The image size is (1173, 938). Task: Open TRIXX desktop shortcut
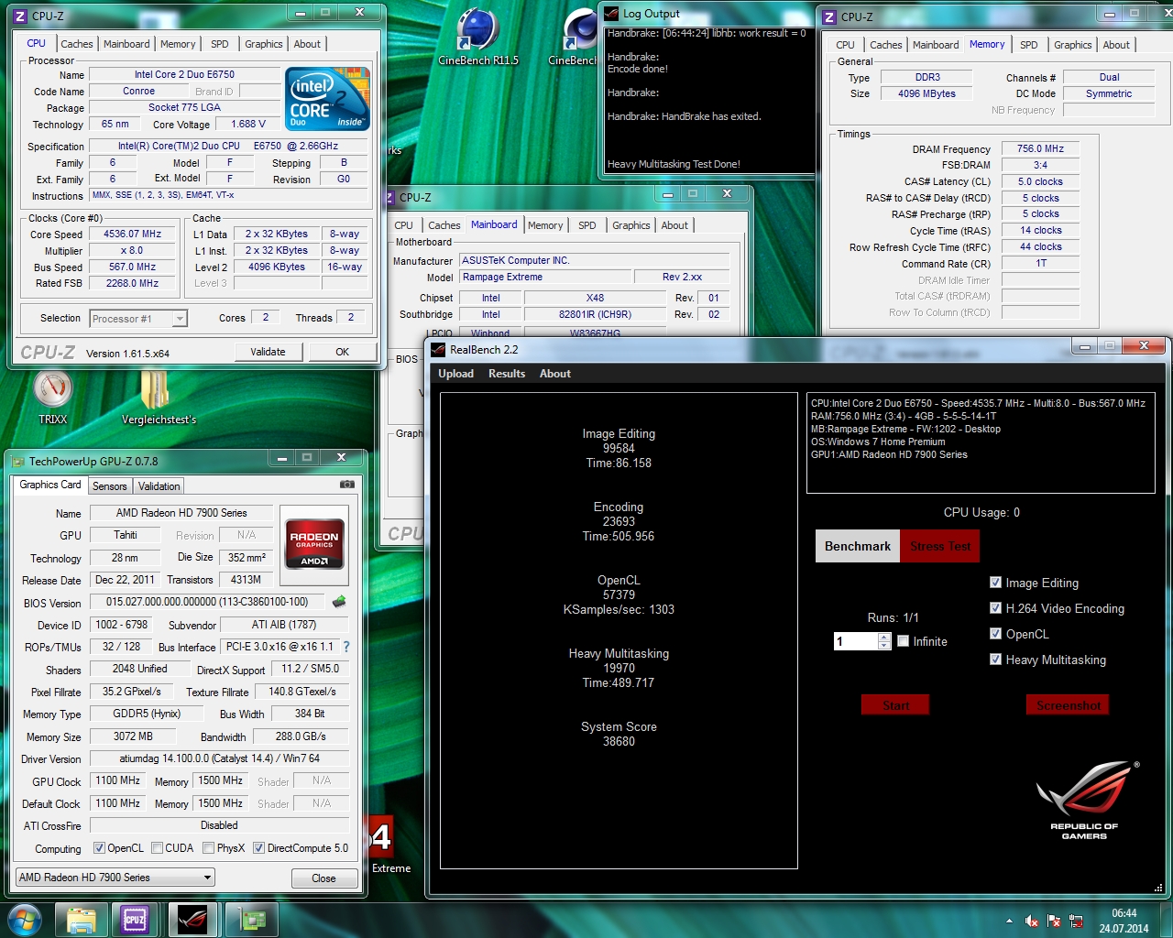click(52, 398)
